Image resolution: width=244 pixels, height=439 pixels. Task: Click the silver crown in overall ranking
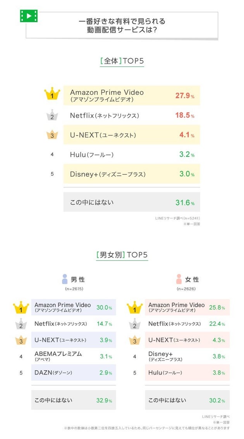[x=52, y=115]
